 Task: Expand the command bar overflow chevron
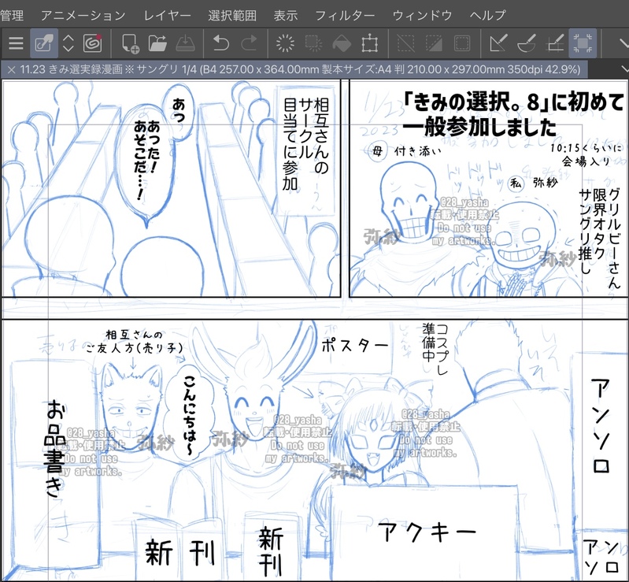(623, 43)
